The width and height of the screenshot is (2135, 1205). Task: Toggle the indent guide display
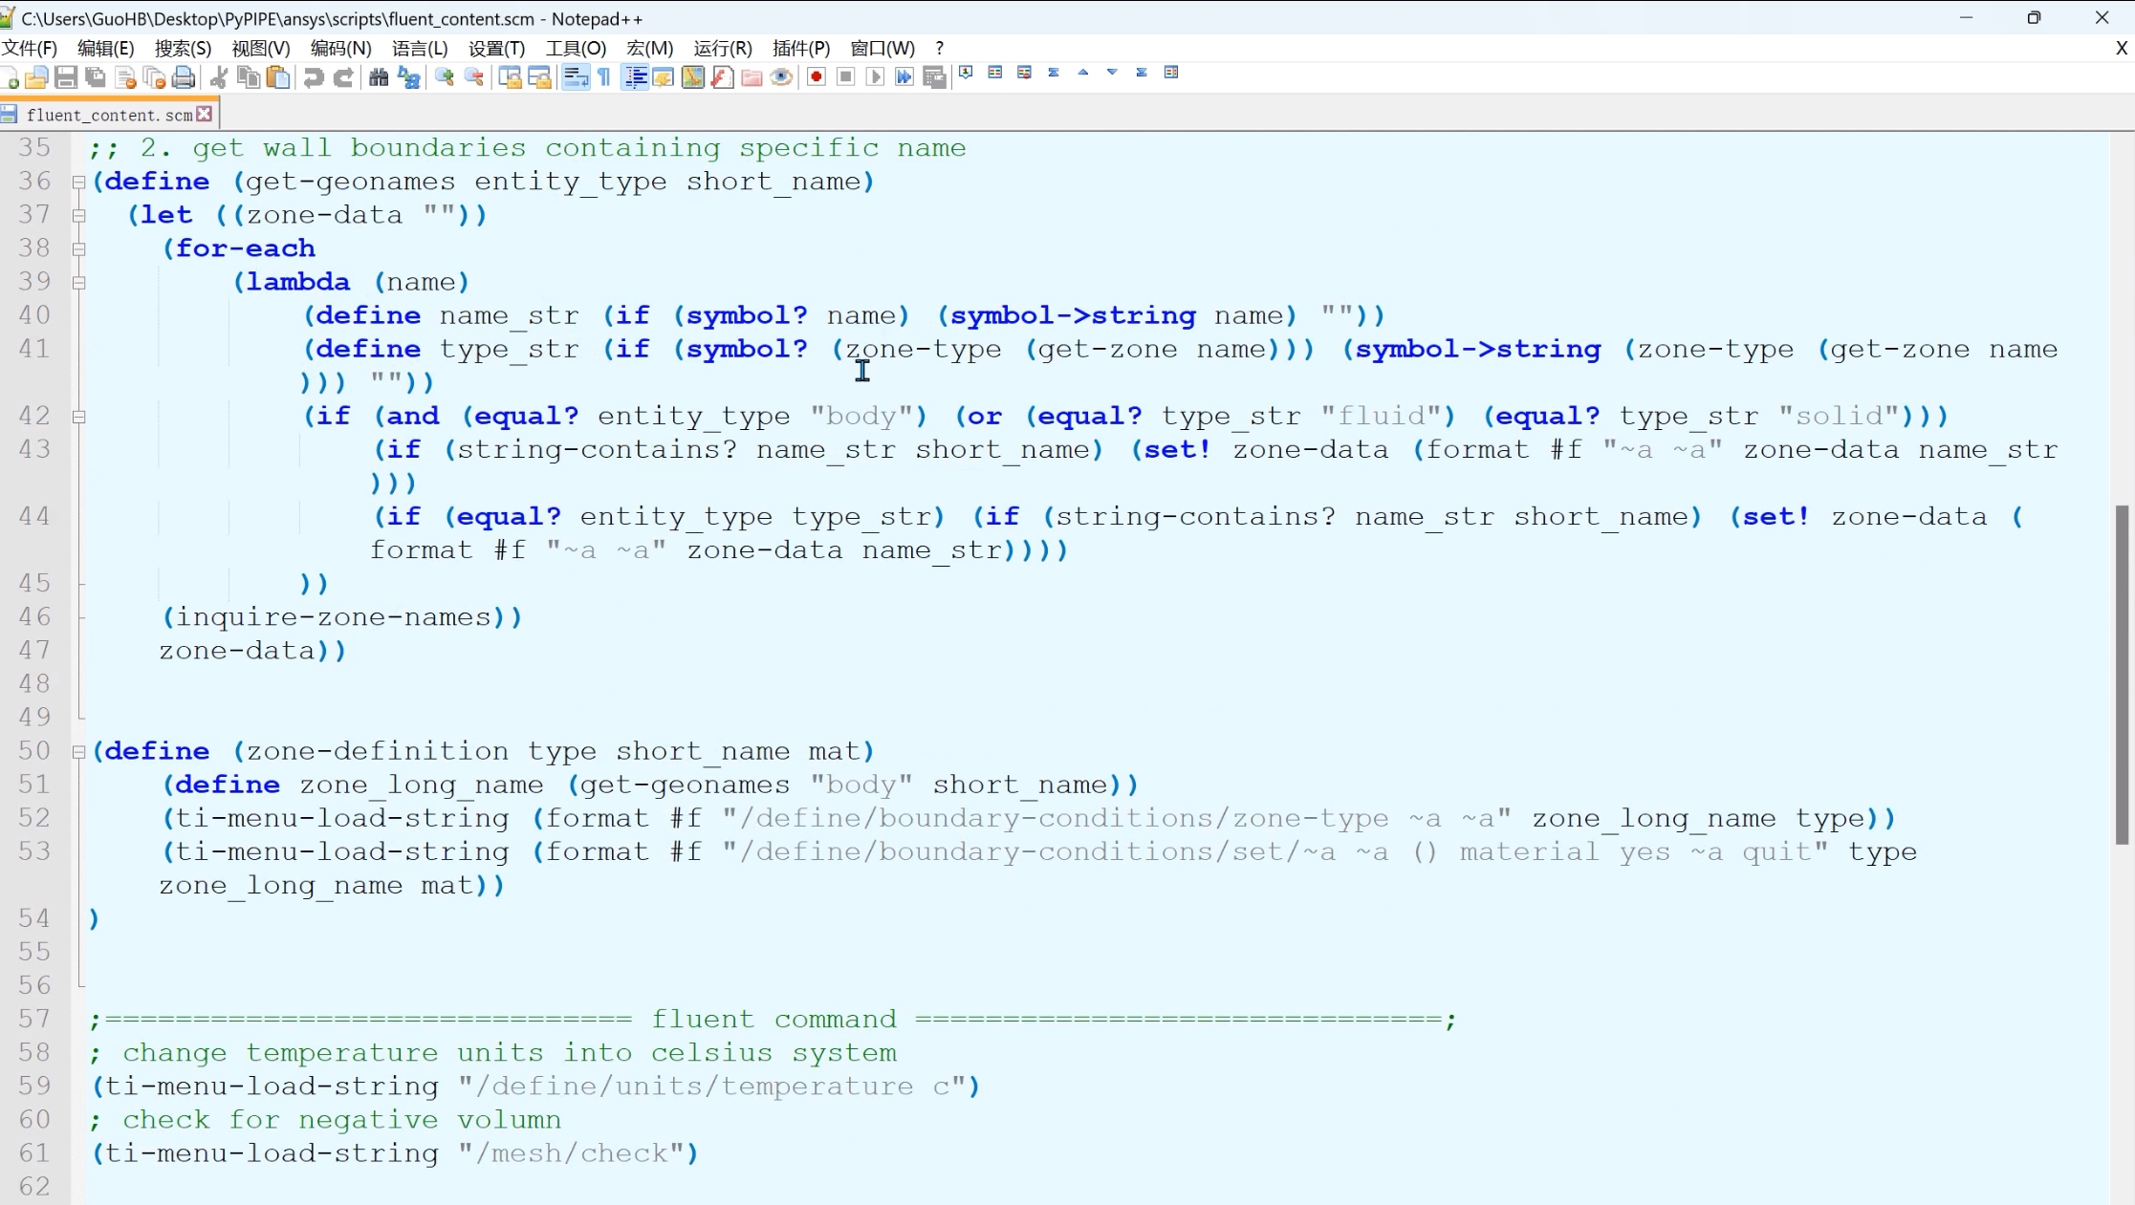[x=635, y=77]
